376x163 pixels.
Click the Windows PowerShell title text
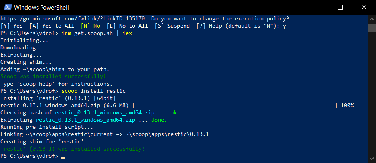click(41, 8)
